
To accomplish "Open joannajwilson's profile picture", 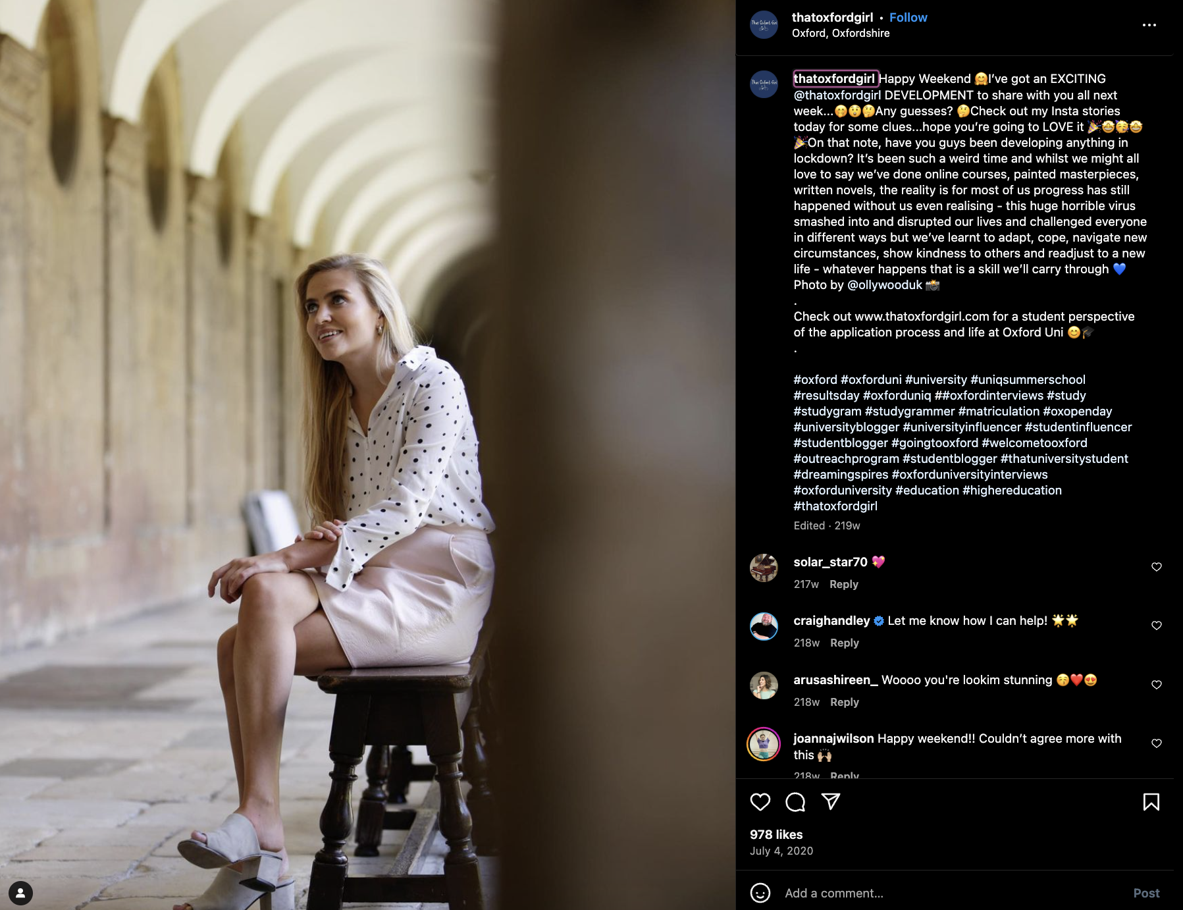I will pyautogui.click(x=764, y=744).
